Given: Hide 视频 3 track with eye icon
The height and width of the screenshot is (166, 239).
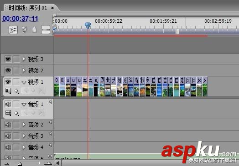Looking at the screenshot, I should [8, 59].
